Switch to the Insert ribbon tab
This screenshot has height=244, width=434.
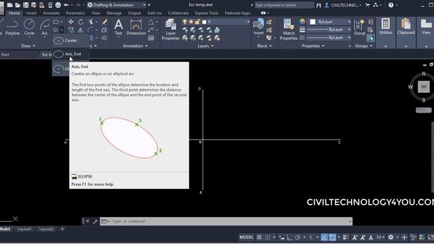[31, 13]
